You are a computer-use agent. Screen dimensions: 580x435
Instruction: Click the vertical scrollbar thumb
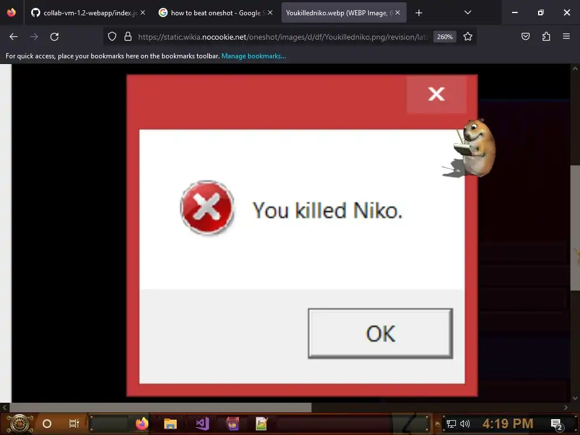coord(575,228)
